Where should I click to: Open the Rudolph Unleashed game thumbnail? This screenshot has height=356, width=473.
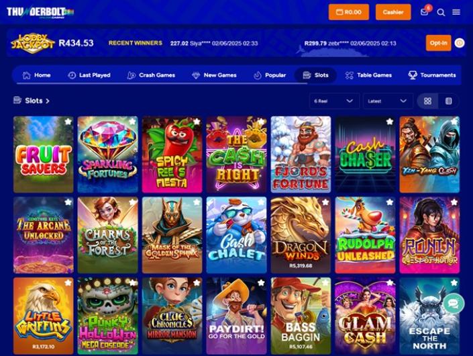[x=365, y=235]
